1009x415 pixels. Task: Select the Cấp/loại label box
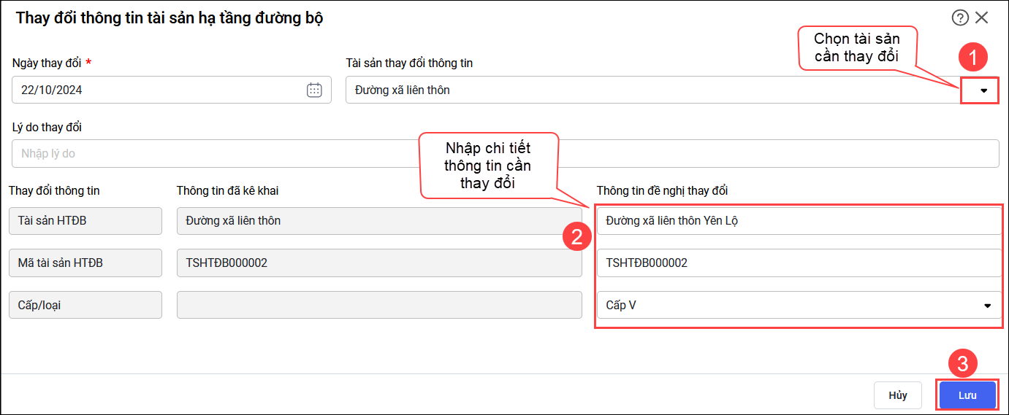(85, 306)
